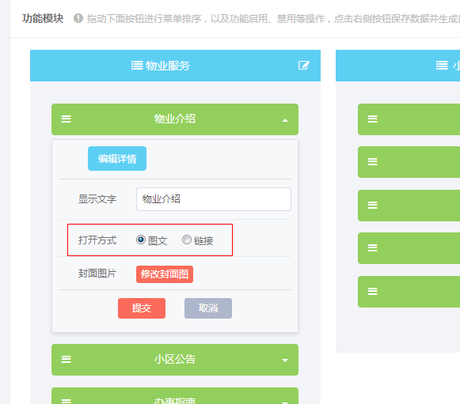This screenshot has width=460, height=404.
Task: Expand the 小区公告 panel arrow
Action: click(x=285, y=361)
